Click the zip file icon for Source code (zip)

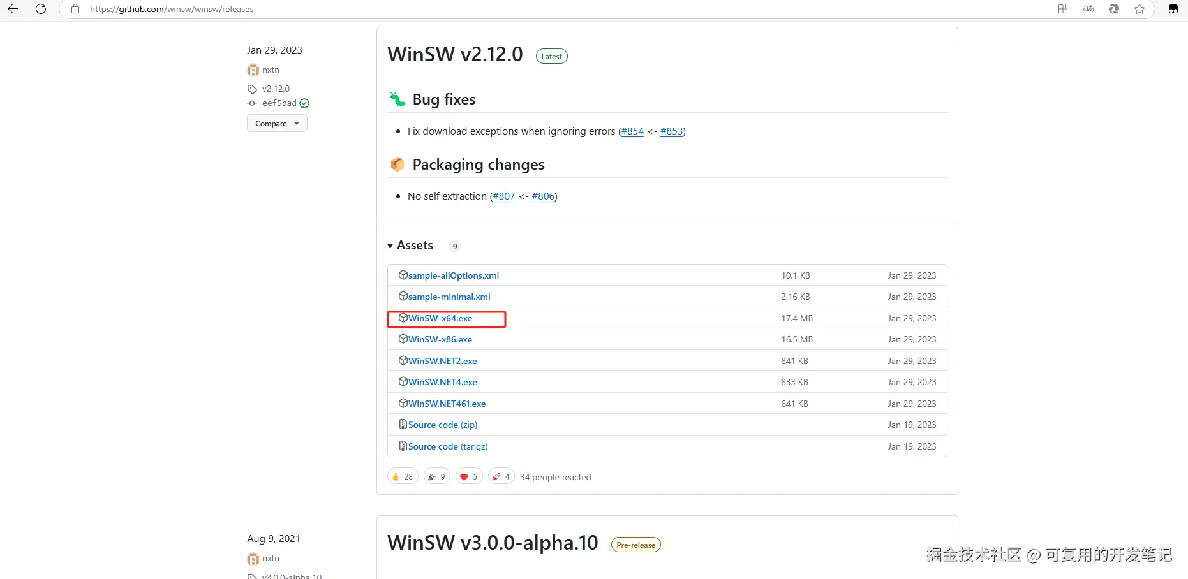tap(403, 424)
